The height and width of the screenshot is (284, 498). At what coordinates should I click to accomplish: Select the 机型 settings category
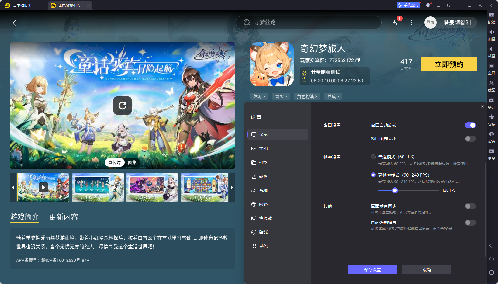click(x=278, y=162)
